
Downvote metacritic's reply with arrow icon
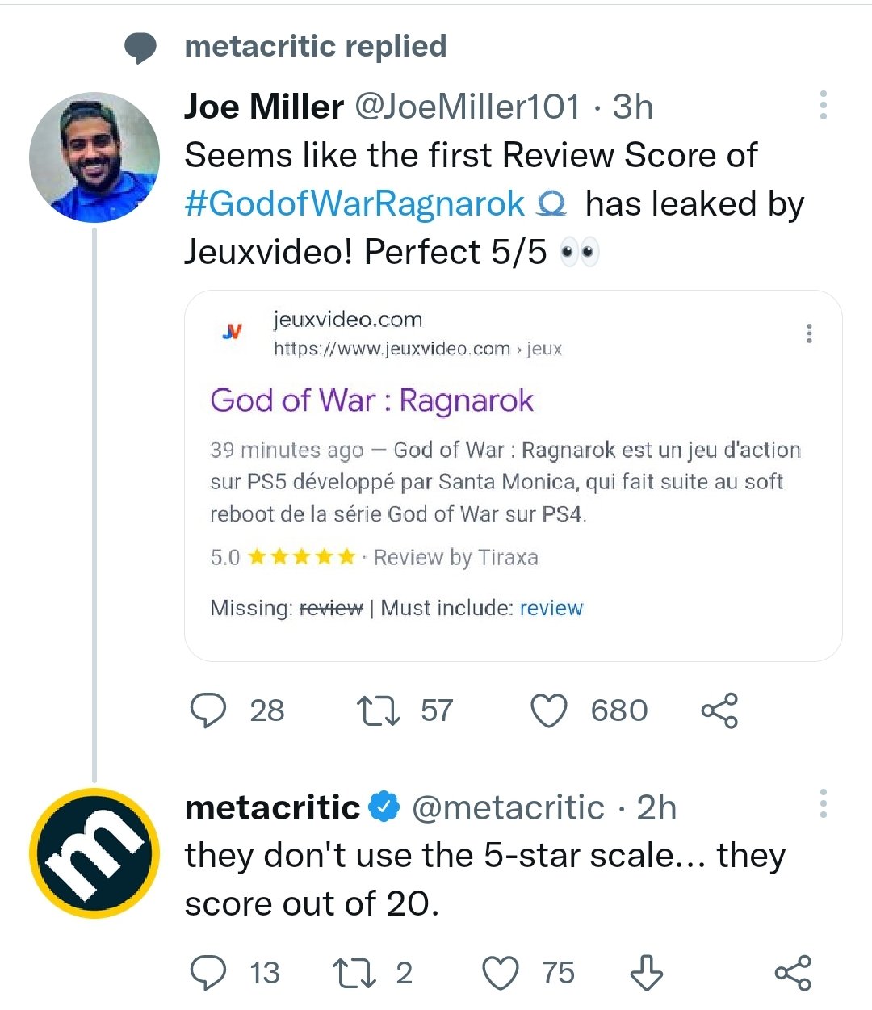646,973
